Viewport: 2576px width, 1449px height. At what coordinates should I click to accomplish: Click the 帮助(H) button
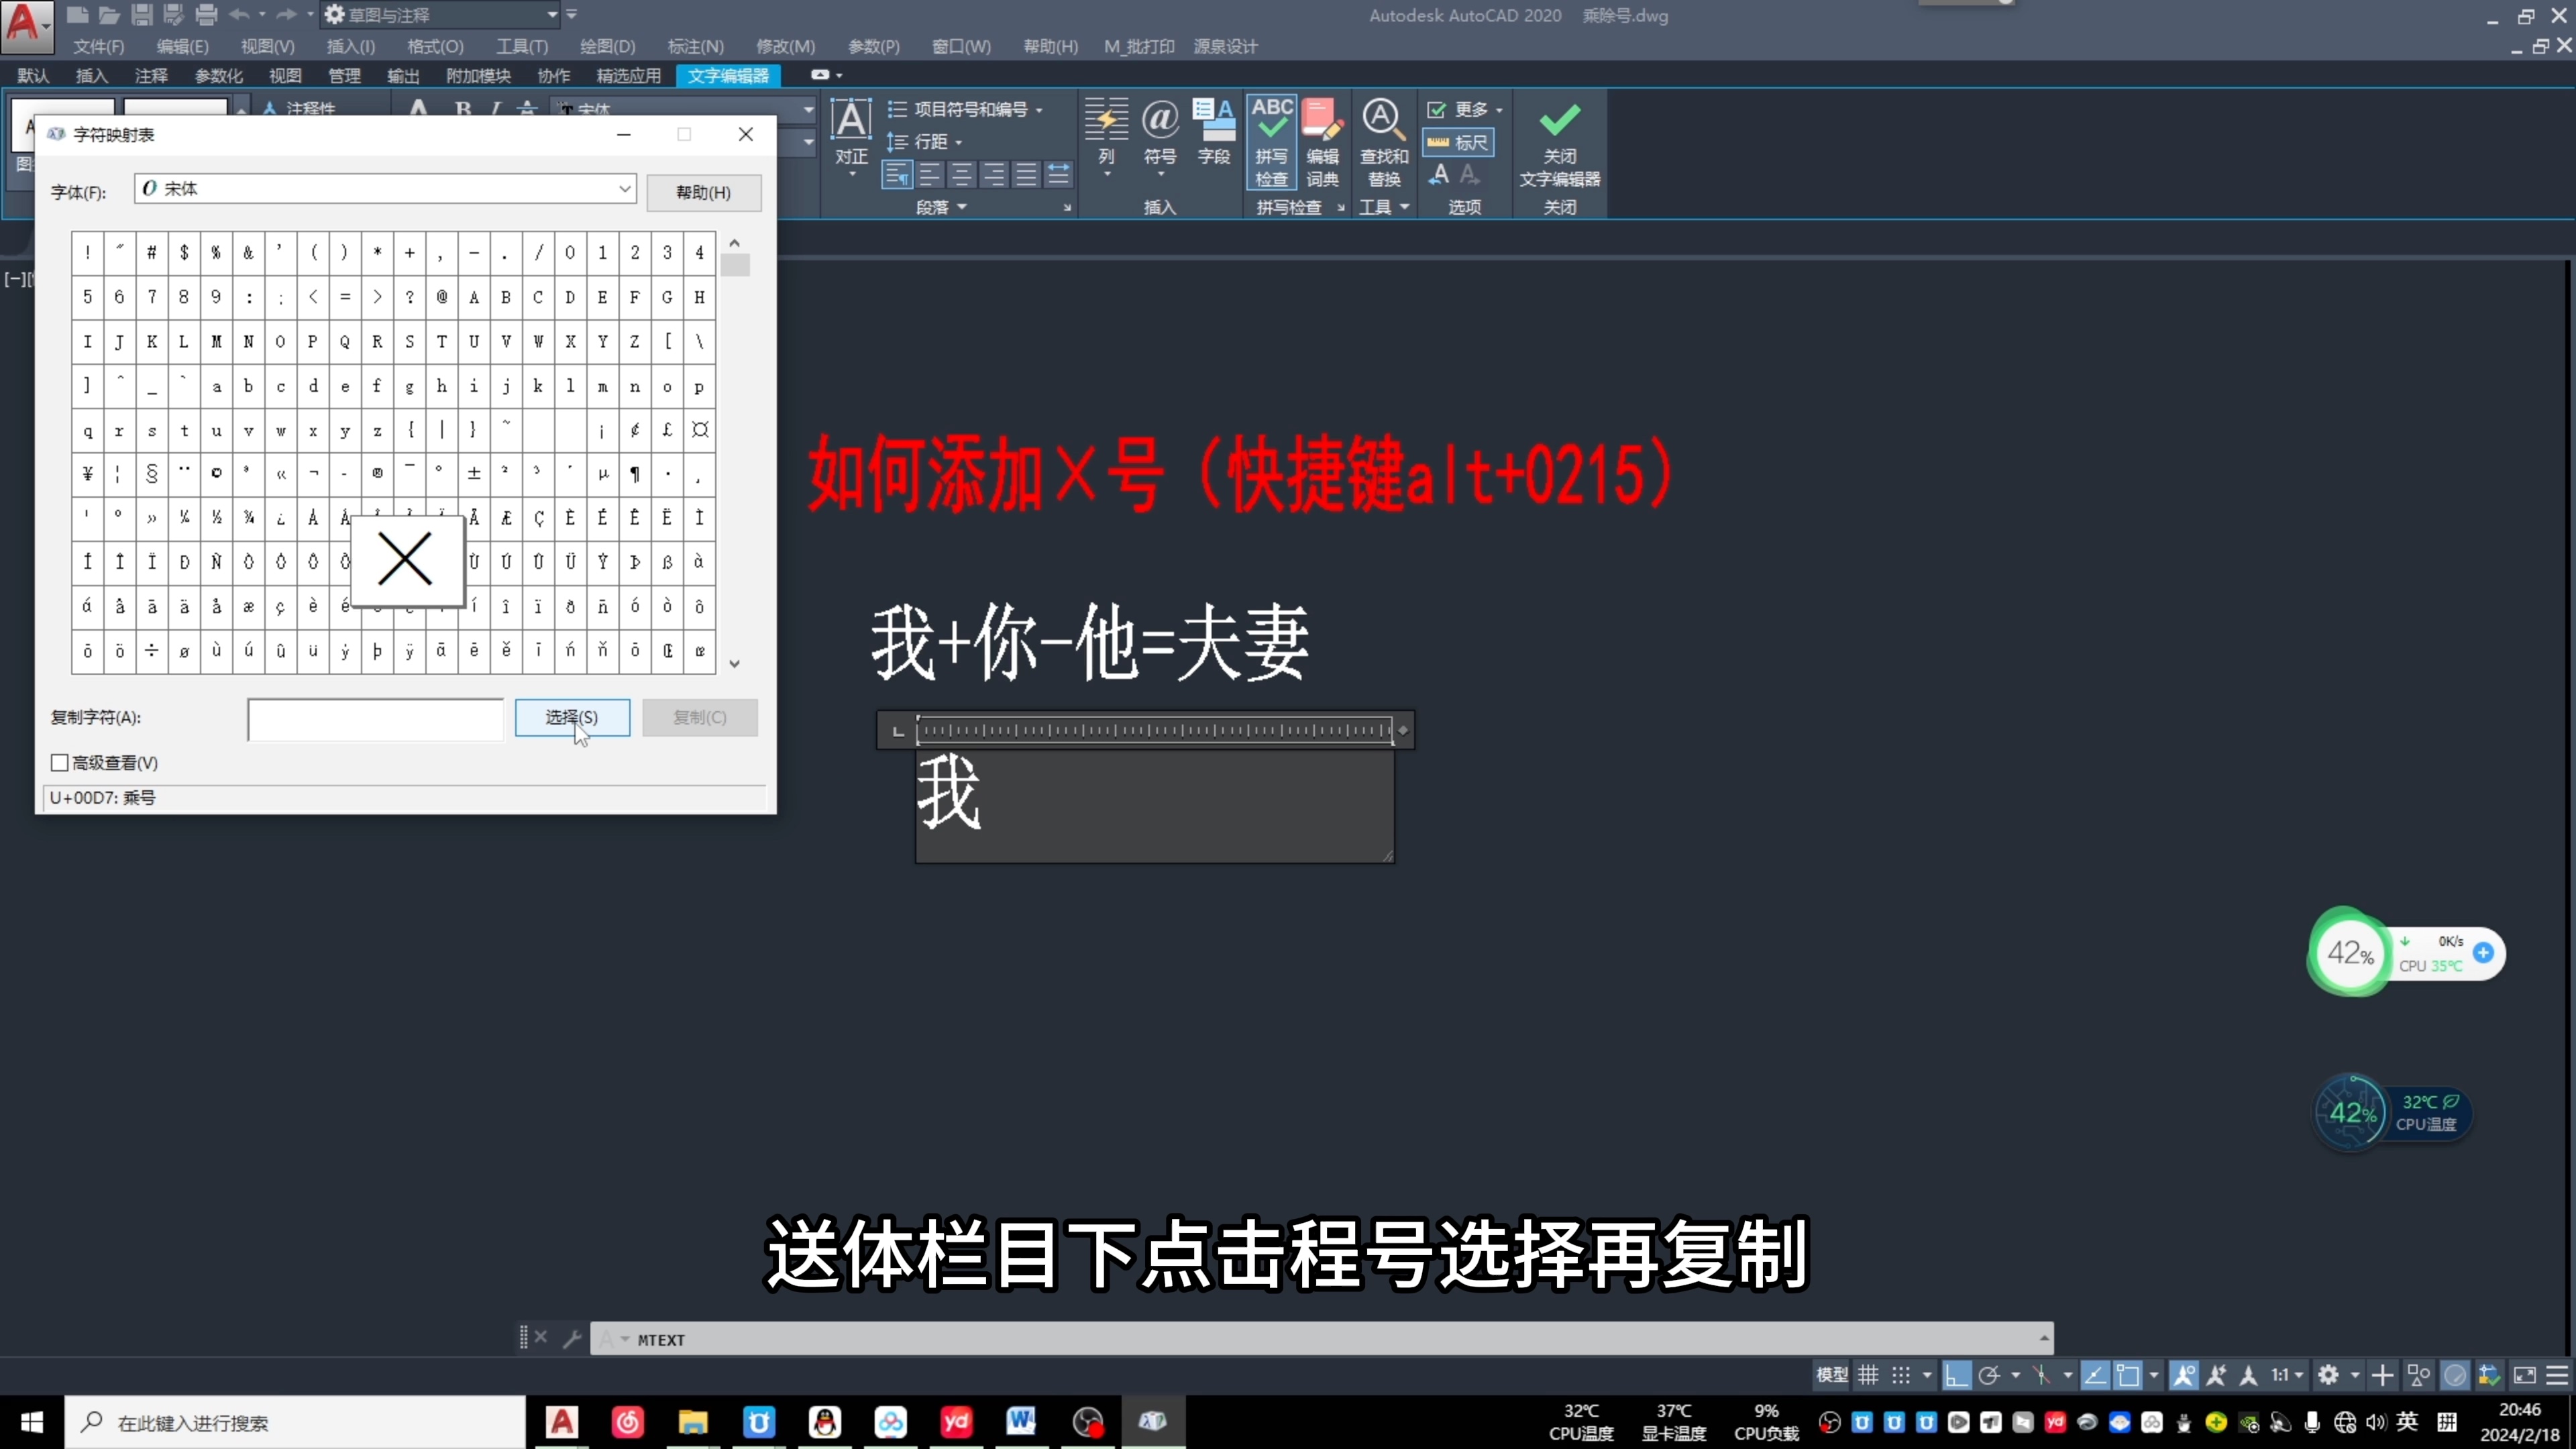click(x=703, y=192)
